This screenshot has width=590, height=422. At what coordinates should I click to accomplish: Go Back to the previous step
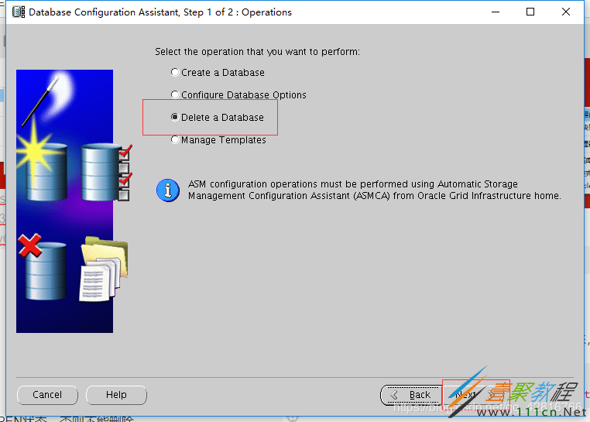point(411,395)
